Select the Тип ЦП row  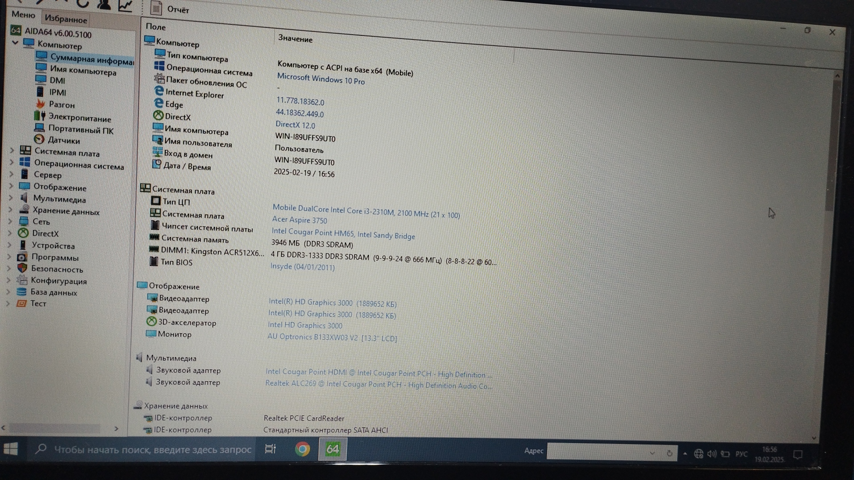click(176, 202)
